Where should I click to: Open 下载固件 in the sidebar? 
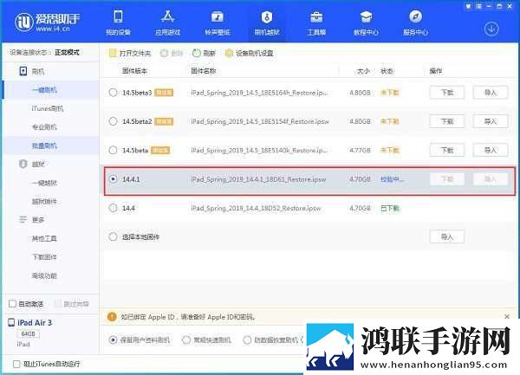tap(44, 256)
